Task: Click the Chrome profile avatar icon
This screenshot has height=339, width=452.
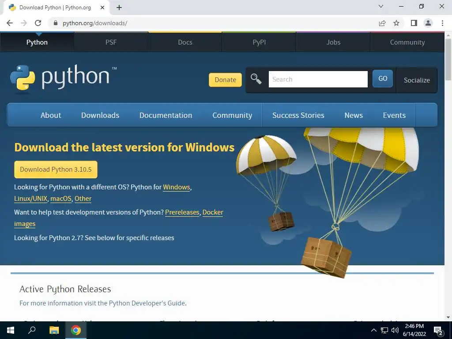Action: tap(428, 23)
